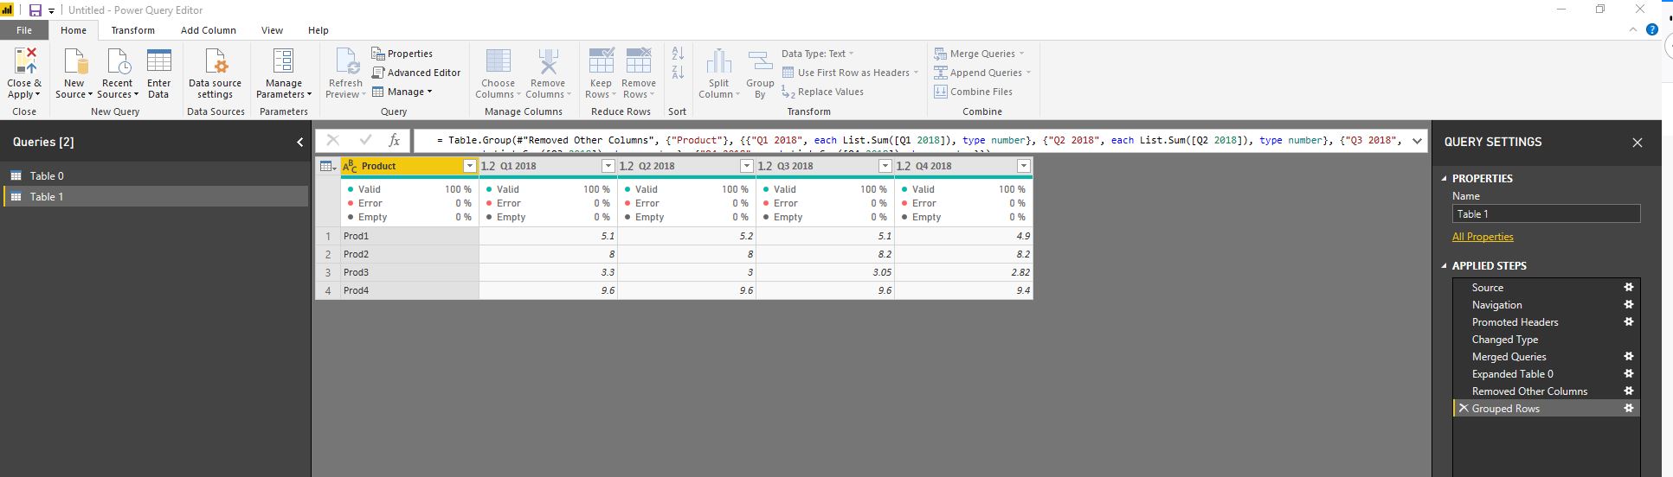Delete the Grouped Rows step with X
The width and height of the screenshot is (1673, 477).
click(1464, 409)
